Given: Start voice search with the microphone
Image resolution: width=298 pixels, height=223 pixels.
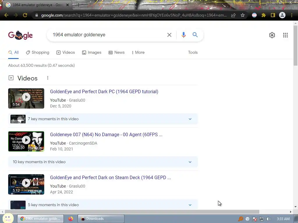Looking at the screenshot, I should point(183,35).
